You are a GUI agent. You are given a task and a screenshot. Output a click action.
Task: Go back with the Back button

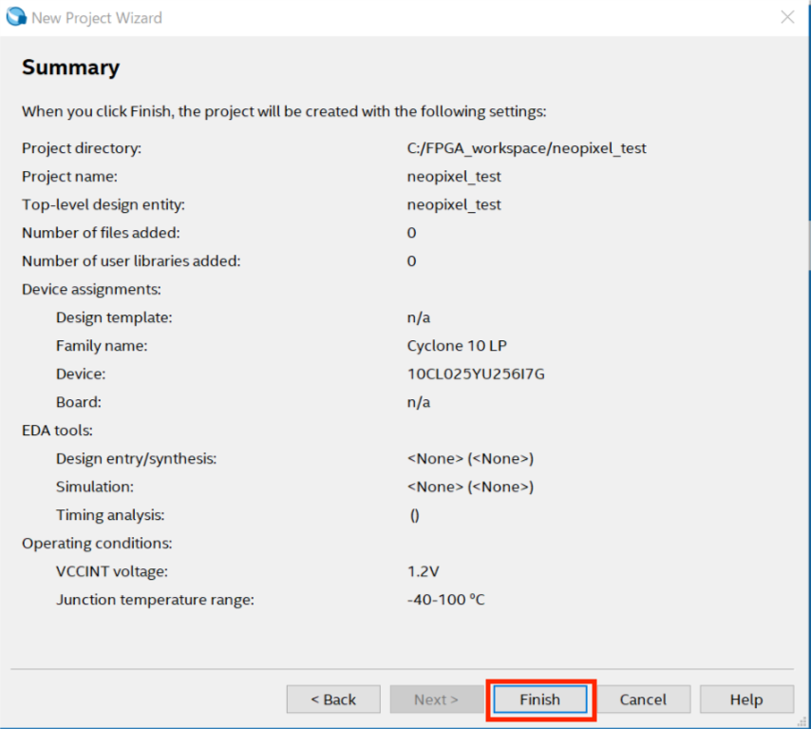coord(333,700)
